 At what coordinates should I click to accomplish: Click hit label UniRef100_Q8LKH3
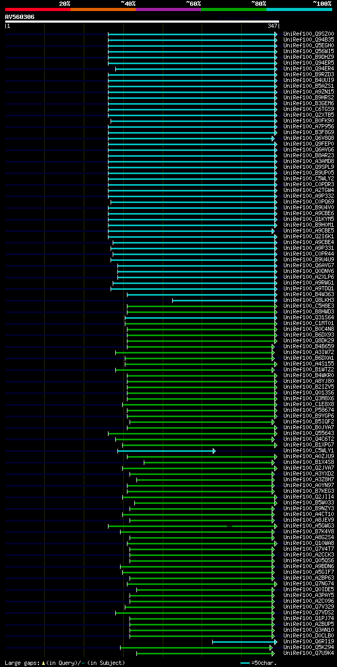click(x=309, y=300)
